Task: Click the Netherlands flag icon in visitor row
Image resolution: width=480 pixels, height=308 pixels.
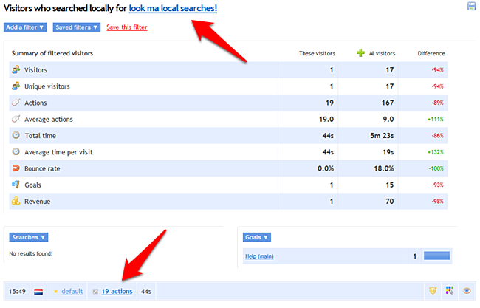Action: tap(38, 292)
